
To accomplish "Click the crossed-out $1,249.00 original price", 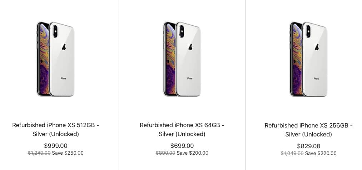I will 39,153.
